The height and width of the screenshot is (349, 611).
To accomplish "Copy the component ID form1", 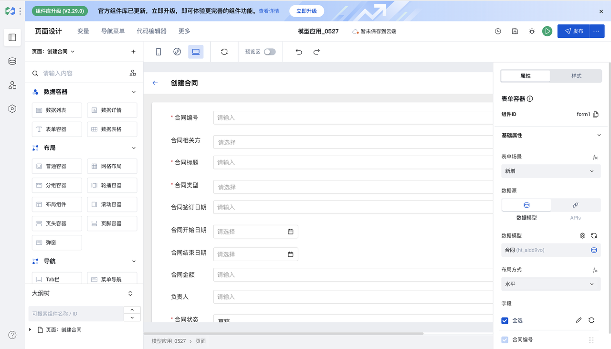I will (596, 115).
